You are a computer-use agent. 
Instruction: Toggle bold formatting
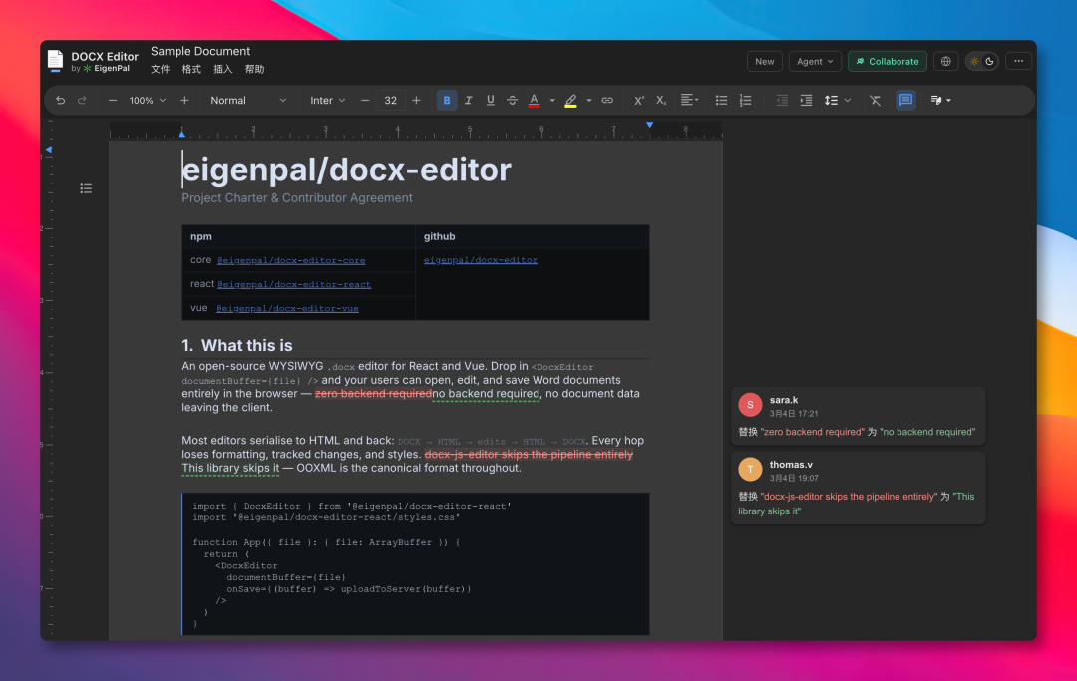[447, 101]
